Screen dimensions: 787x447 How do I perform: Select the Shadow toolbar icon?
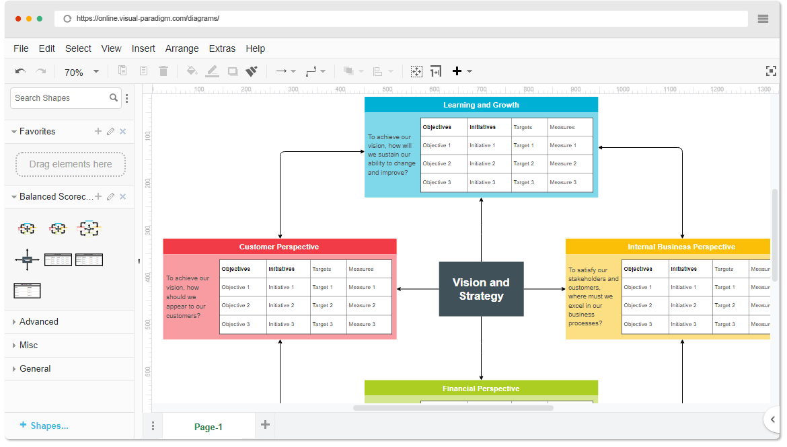(233, 71)
